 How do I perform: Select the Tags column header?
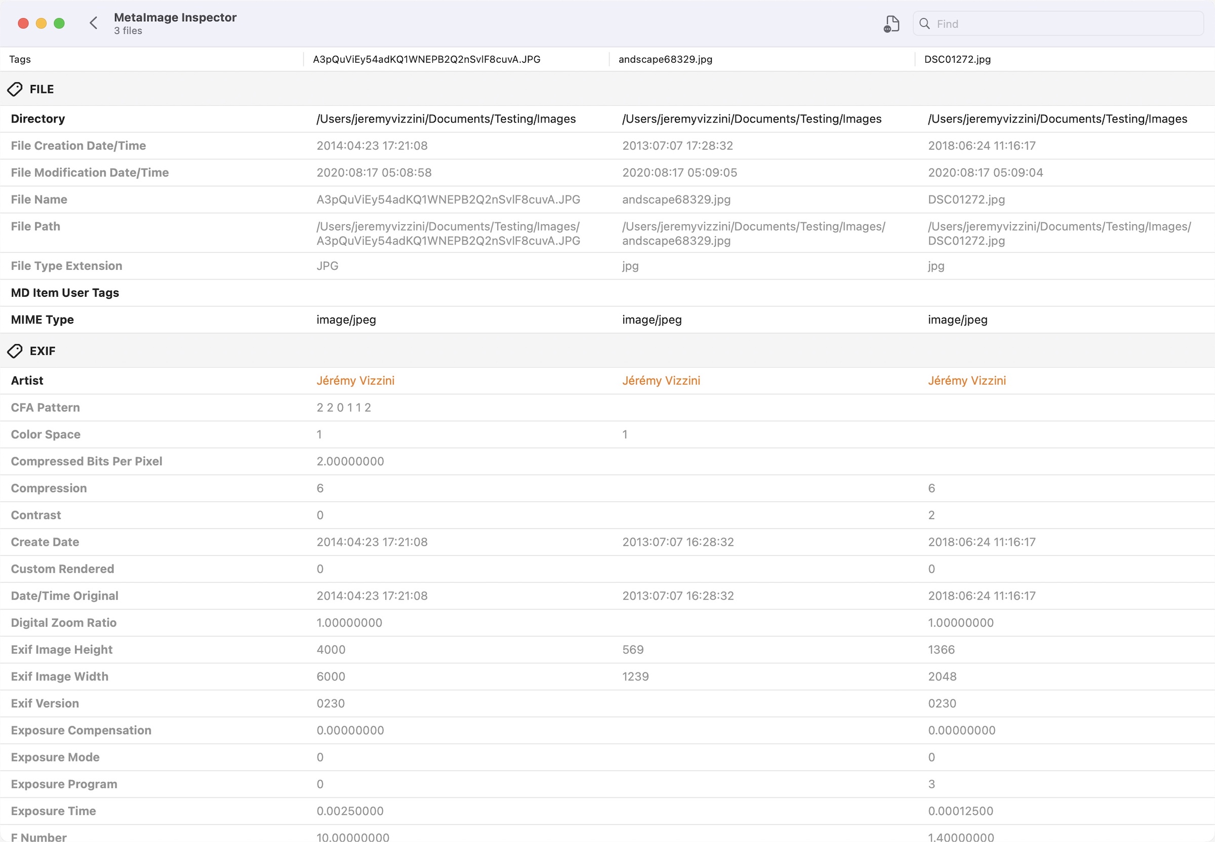(x=20, y=59)
